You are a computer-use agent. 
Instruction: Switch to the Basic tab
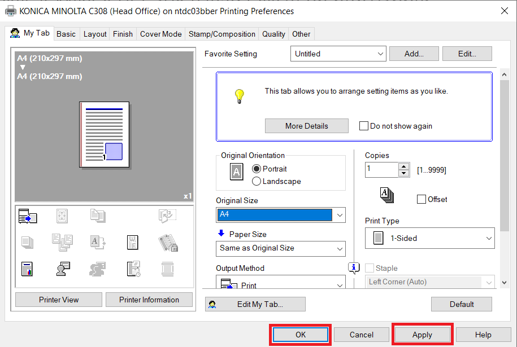(66, 34)
